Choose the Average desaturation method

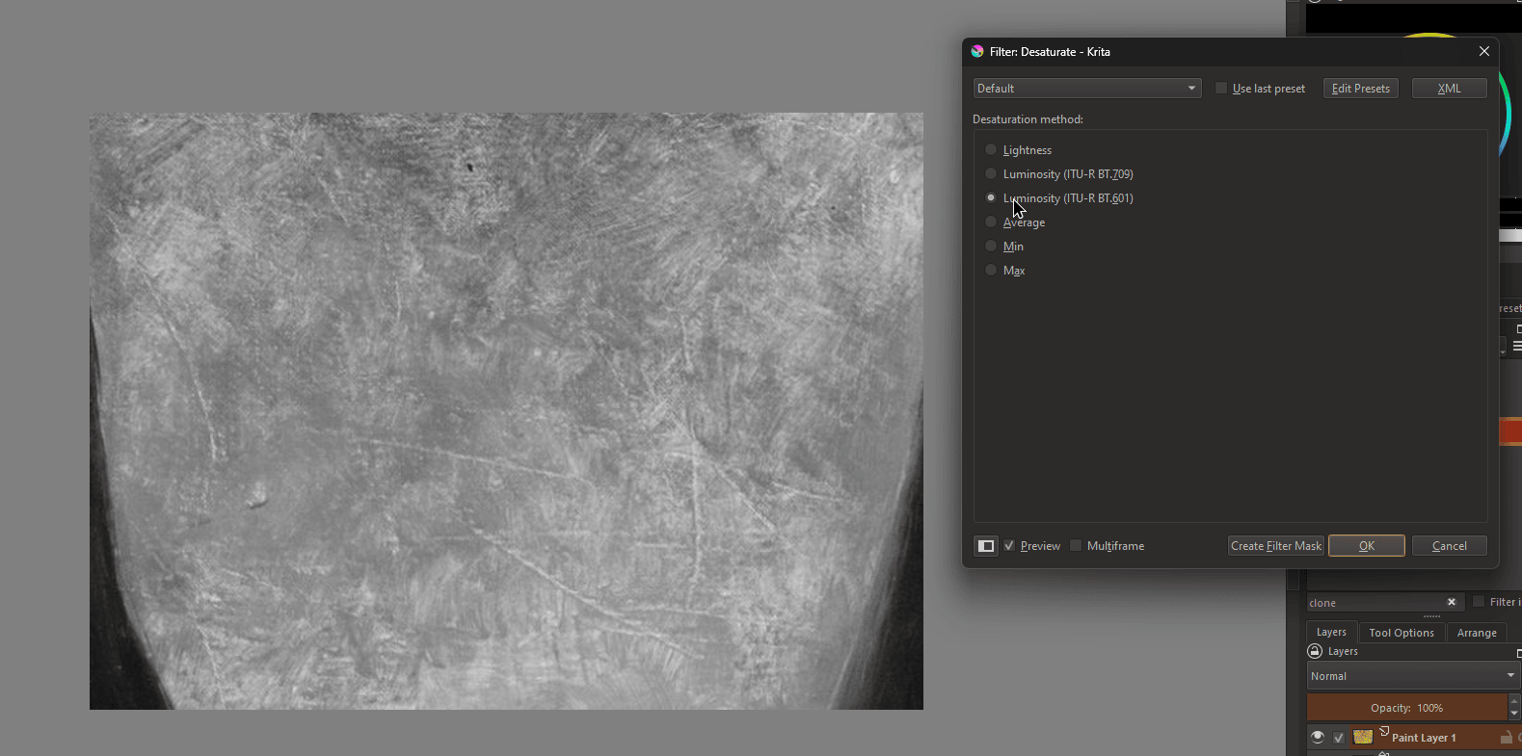[x=991, y=222]
